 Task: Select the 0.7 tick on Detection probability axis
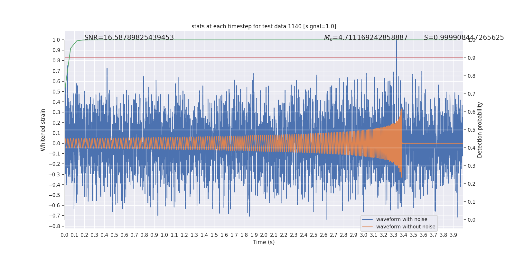[x=472, y=94]
